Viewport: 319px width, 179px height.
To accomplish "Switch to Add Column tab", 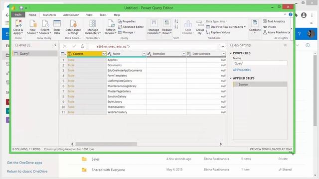I will pos(71,15).
